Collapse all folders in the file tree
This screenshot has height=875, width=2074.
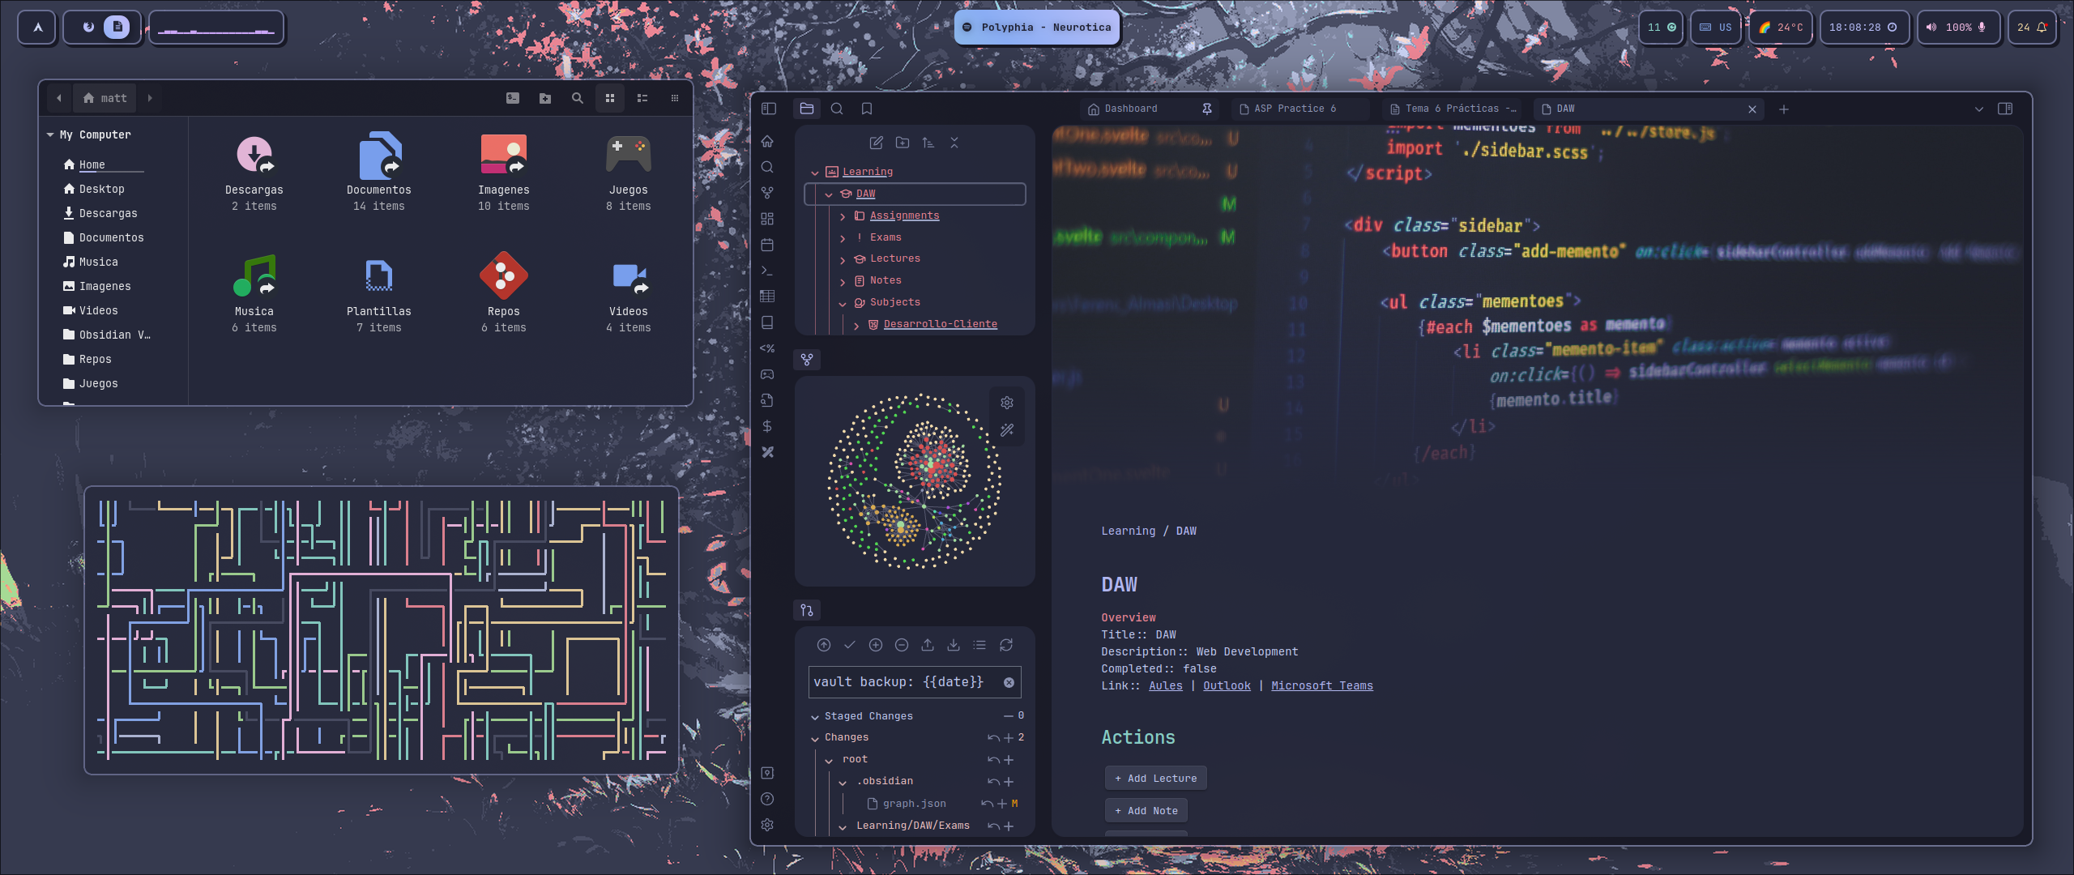(954, 143)
